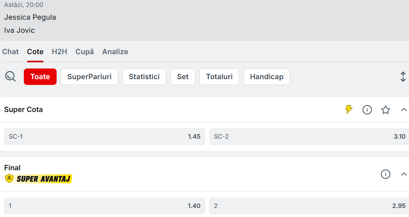Filter markets by Statistici

pyautogui.click(x=144, y=77)
